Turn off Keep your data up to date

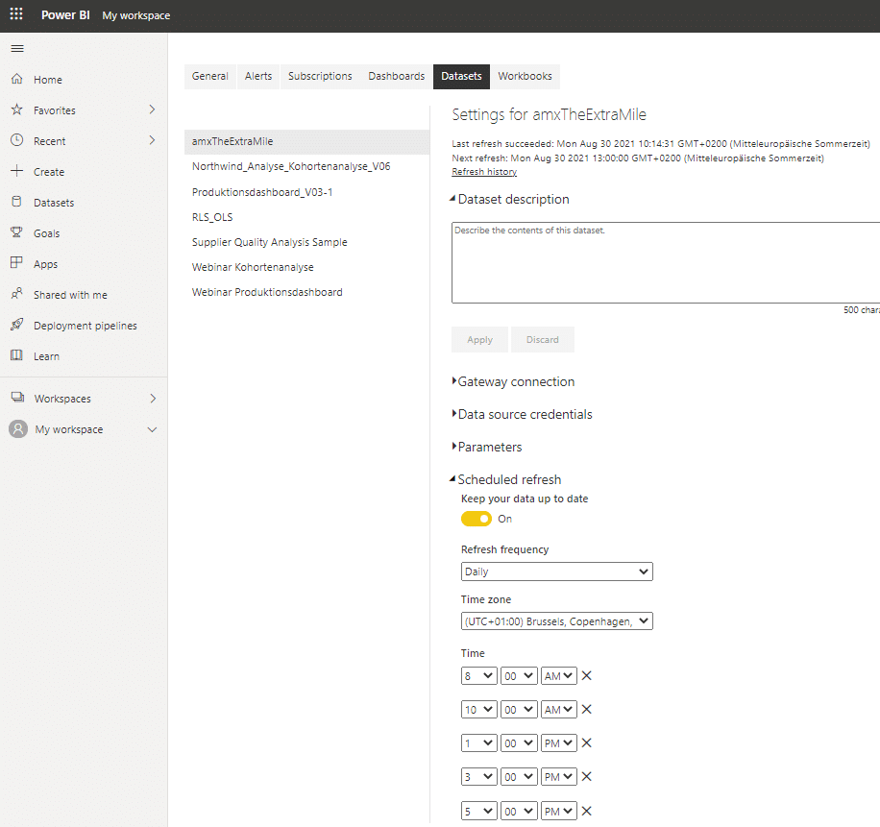pos(477,519)
